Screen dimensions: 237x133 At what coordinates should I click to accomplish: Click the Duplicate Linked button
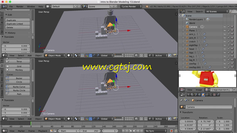point(17,24)
